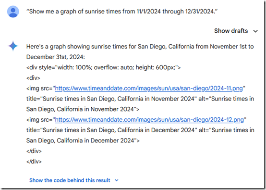Image resolution: width=266 pixels, height=190 pixels.
Task: Click the blue user avatar icon
Action: pos(13,12)
